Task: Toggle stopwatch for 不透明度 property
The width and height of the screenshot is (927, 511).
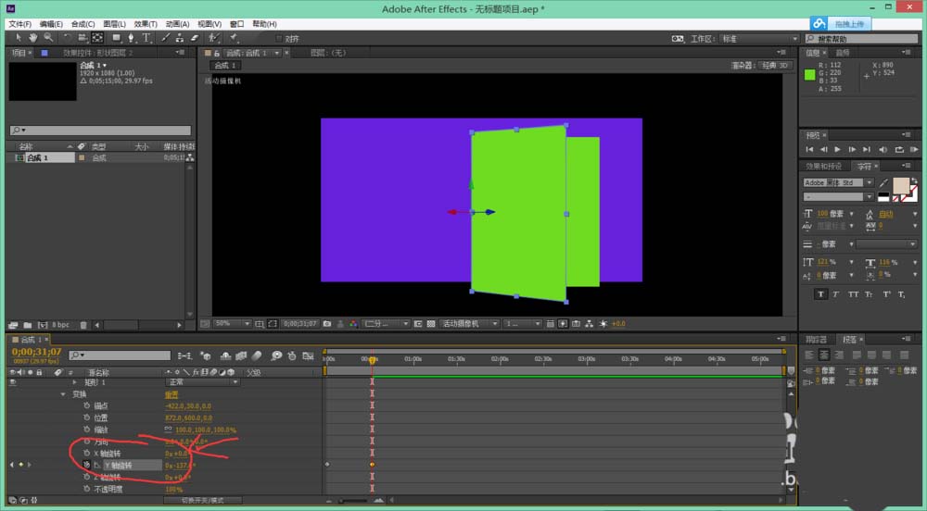Action: click(x=87, y=489)
